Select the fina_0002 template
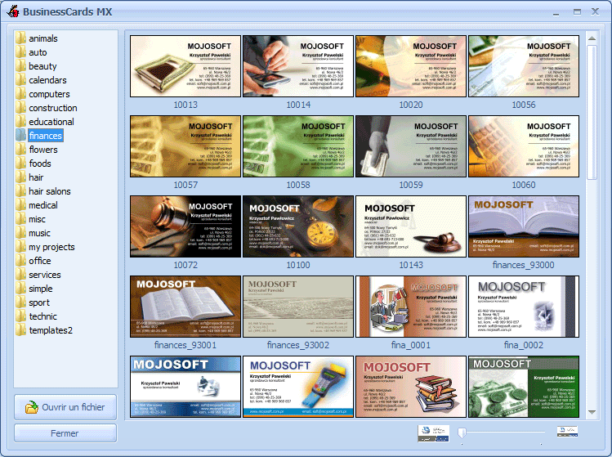Viewport: 612px width, 457px height. coord(524,307)
